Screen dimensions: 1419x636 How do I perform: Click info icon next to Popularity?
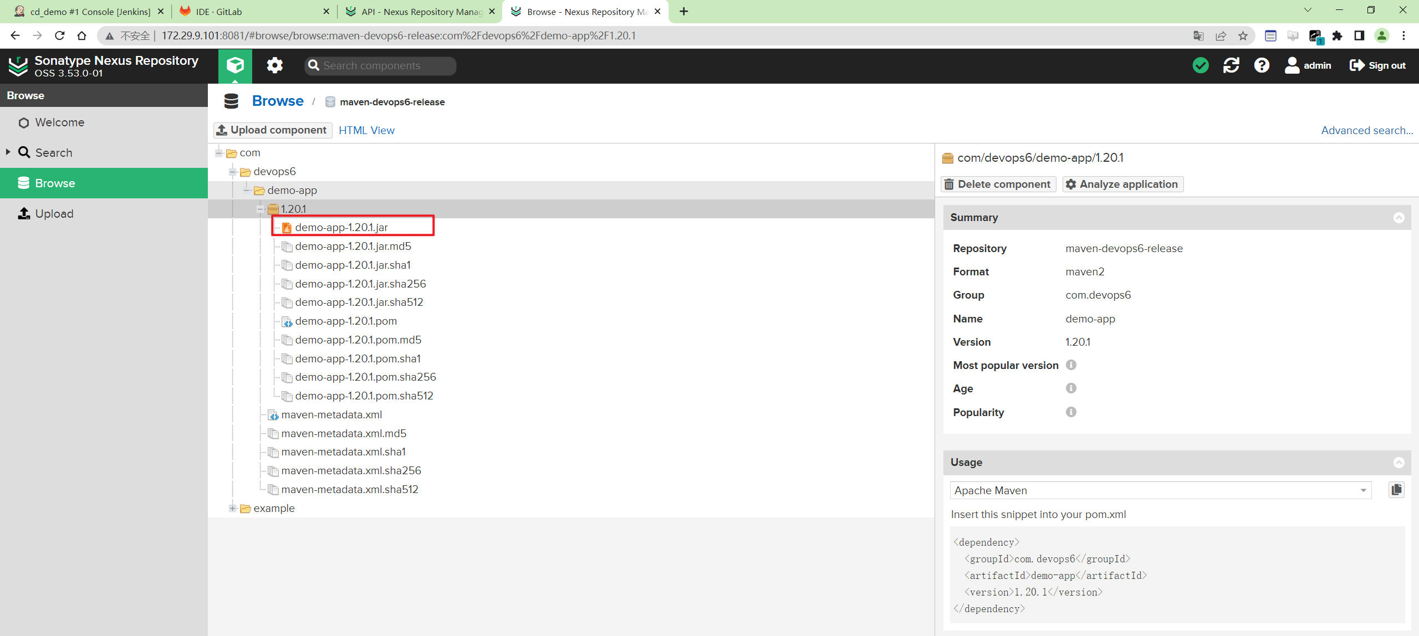[1071, 412]
